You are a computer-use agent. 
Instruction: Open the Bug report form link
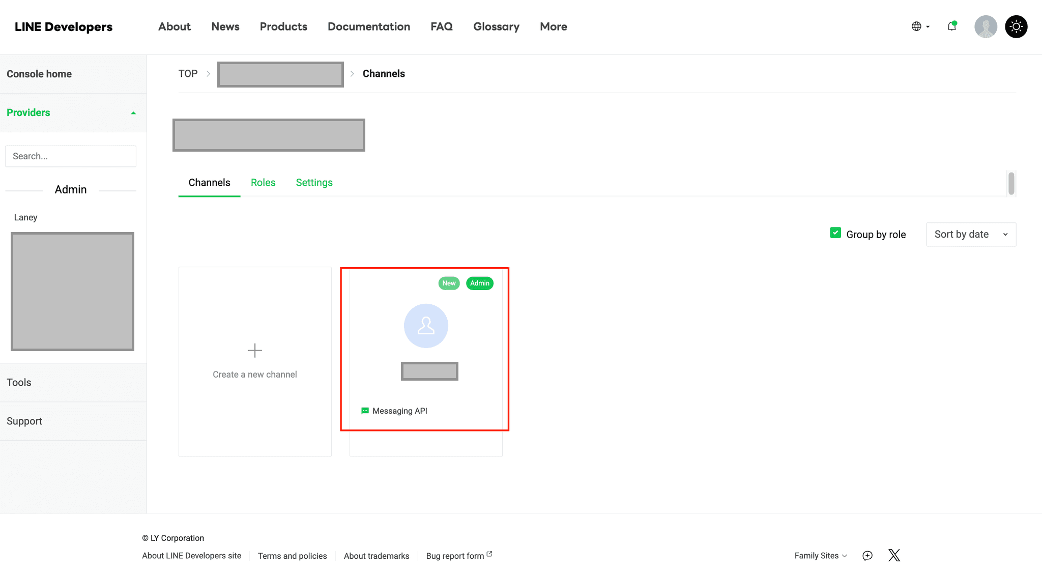[459, 556]
